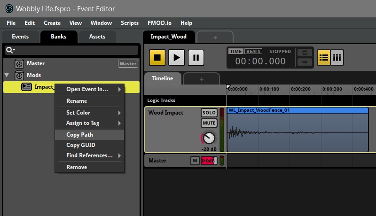Viewport: 376px width, 216px height.
Task: Expand Assign to Tag submenu
Action: tap(89, 123)
